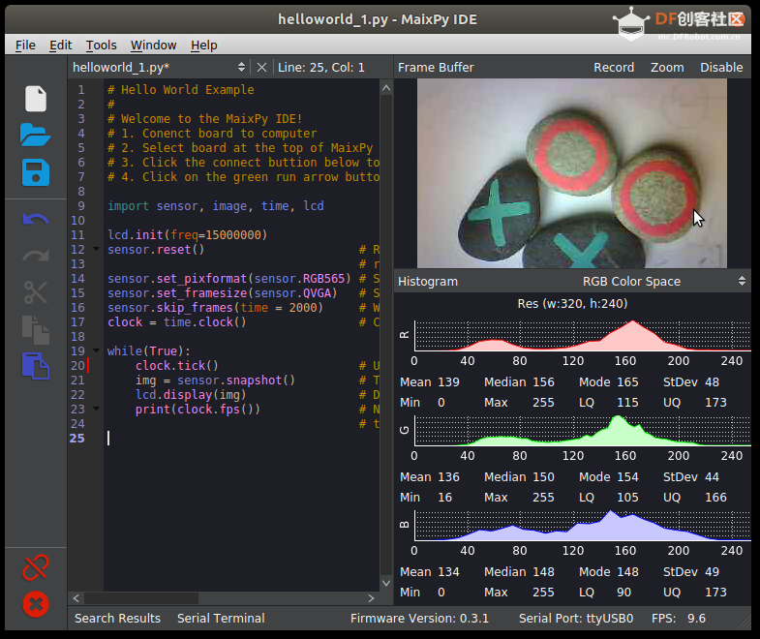Paste from clipboard using the blue icon
The width and height of the screenshot is (760, 639).
click(x=36, y=366)
